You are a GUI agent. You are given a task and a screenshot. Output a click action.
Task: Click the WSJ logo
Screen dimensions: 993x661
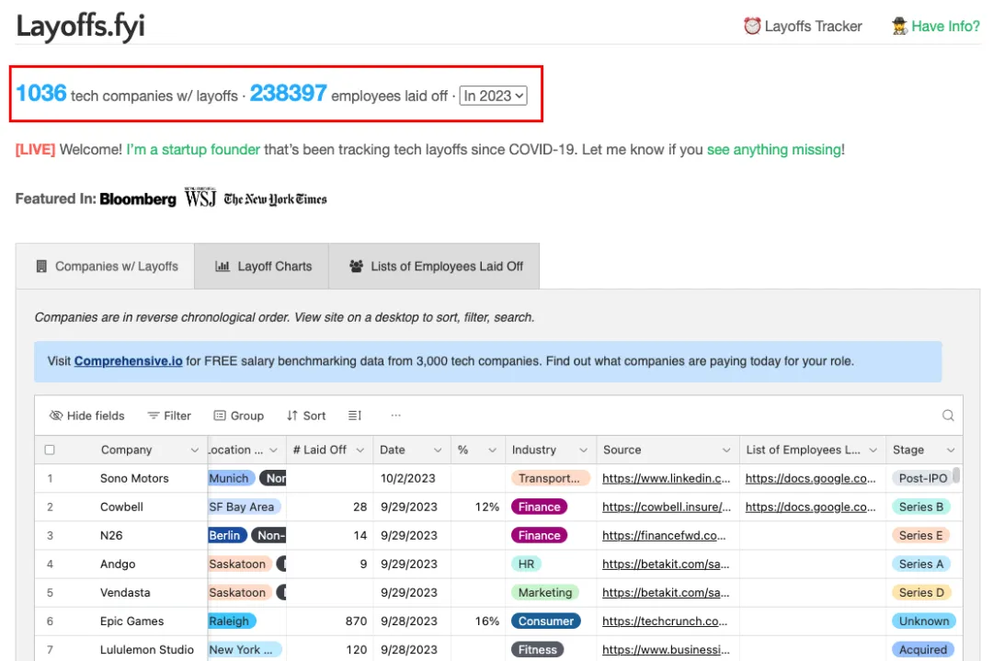[x=200, y=199]
